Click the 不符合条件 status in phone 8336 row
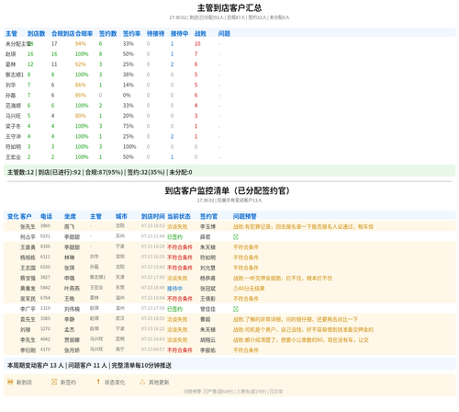The image size is (459, 412). [x=180, y=247]
